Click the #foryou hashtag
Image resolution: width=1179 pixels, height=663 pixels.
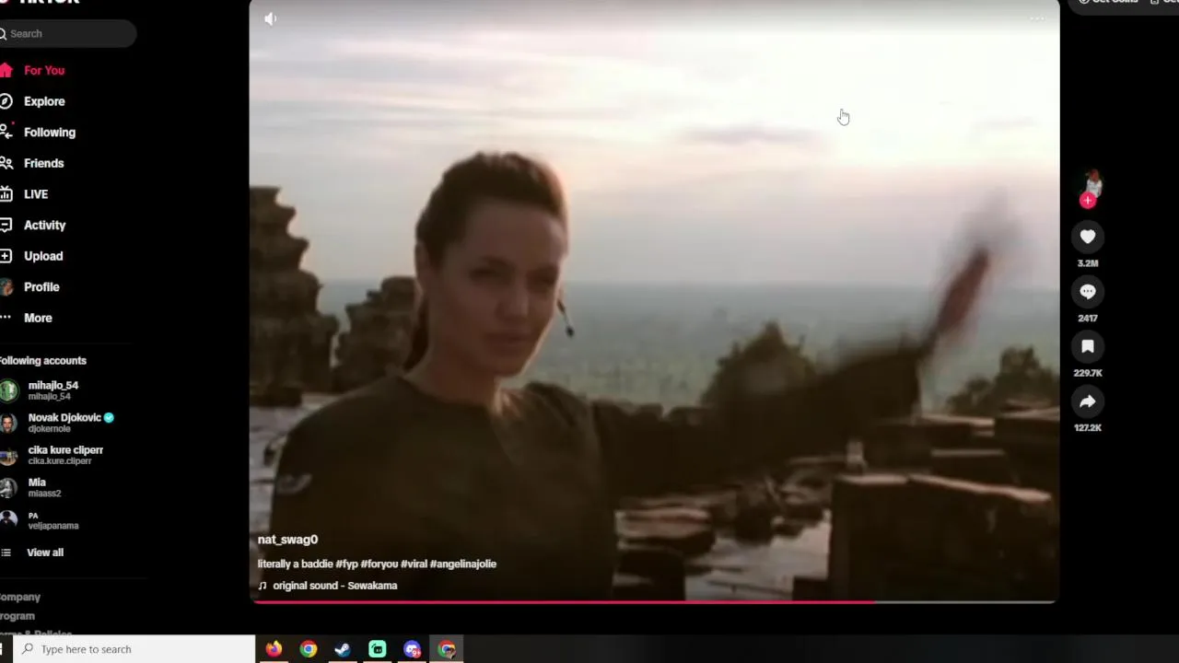click(379, 564)
